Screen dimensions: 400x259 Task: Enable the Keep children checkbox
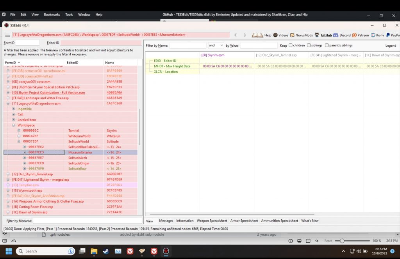coord(291,46)
